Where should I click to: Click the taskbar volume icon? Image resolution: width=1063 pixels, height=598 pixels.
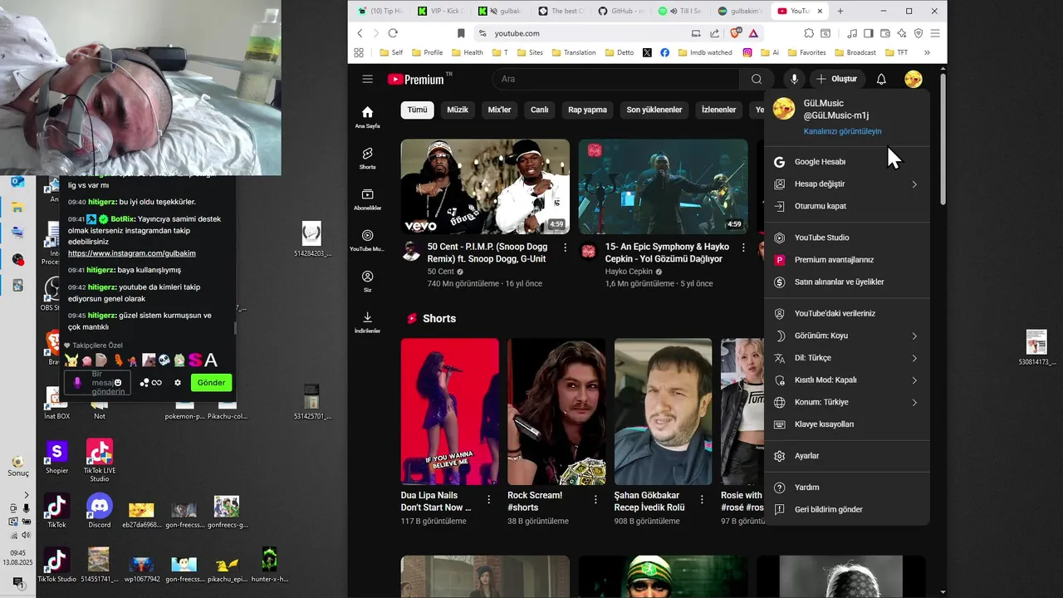point(26,535)
